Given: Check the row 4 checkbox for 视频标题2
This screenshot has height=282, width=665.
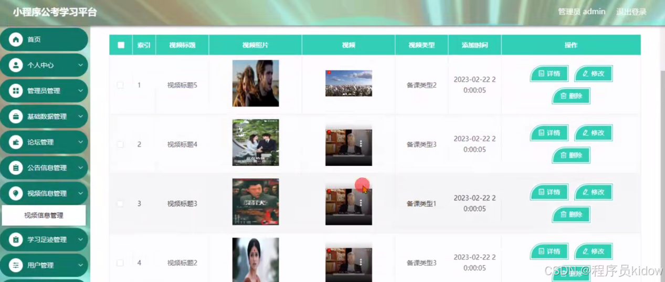Looking at the screenshot, I should pyautogui.click(x=120, y=263).
